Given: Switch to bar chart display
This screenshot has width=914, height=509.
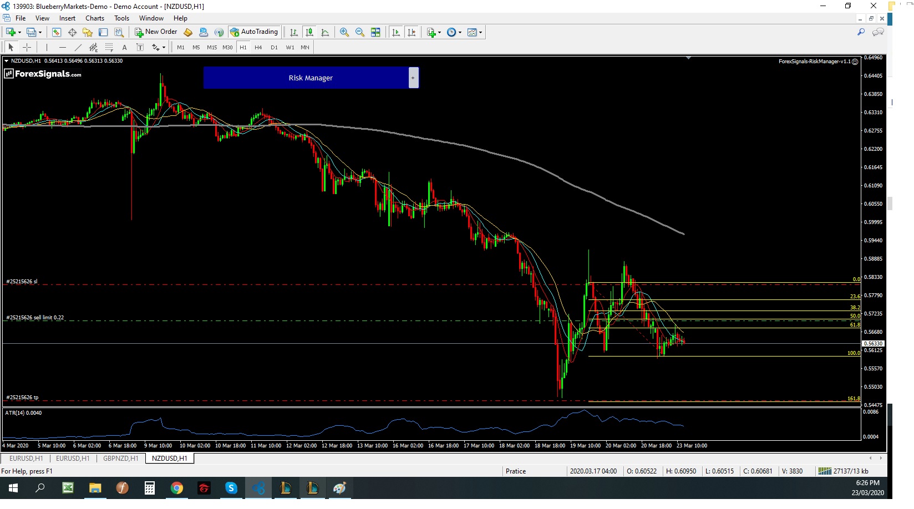Looking at the screenshot, I should 294,32.
